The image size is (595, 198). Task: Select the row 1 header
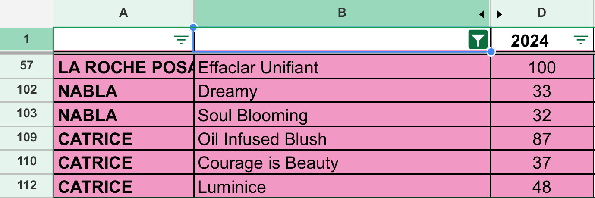pyautogui.click(x=27, y=40)
